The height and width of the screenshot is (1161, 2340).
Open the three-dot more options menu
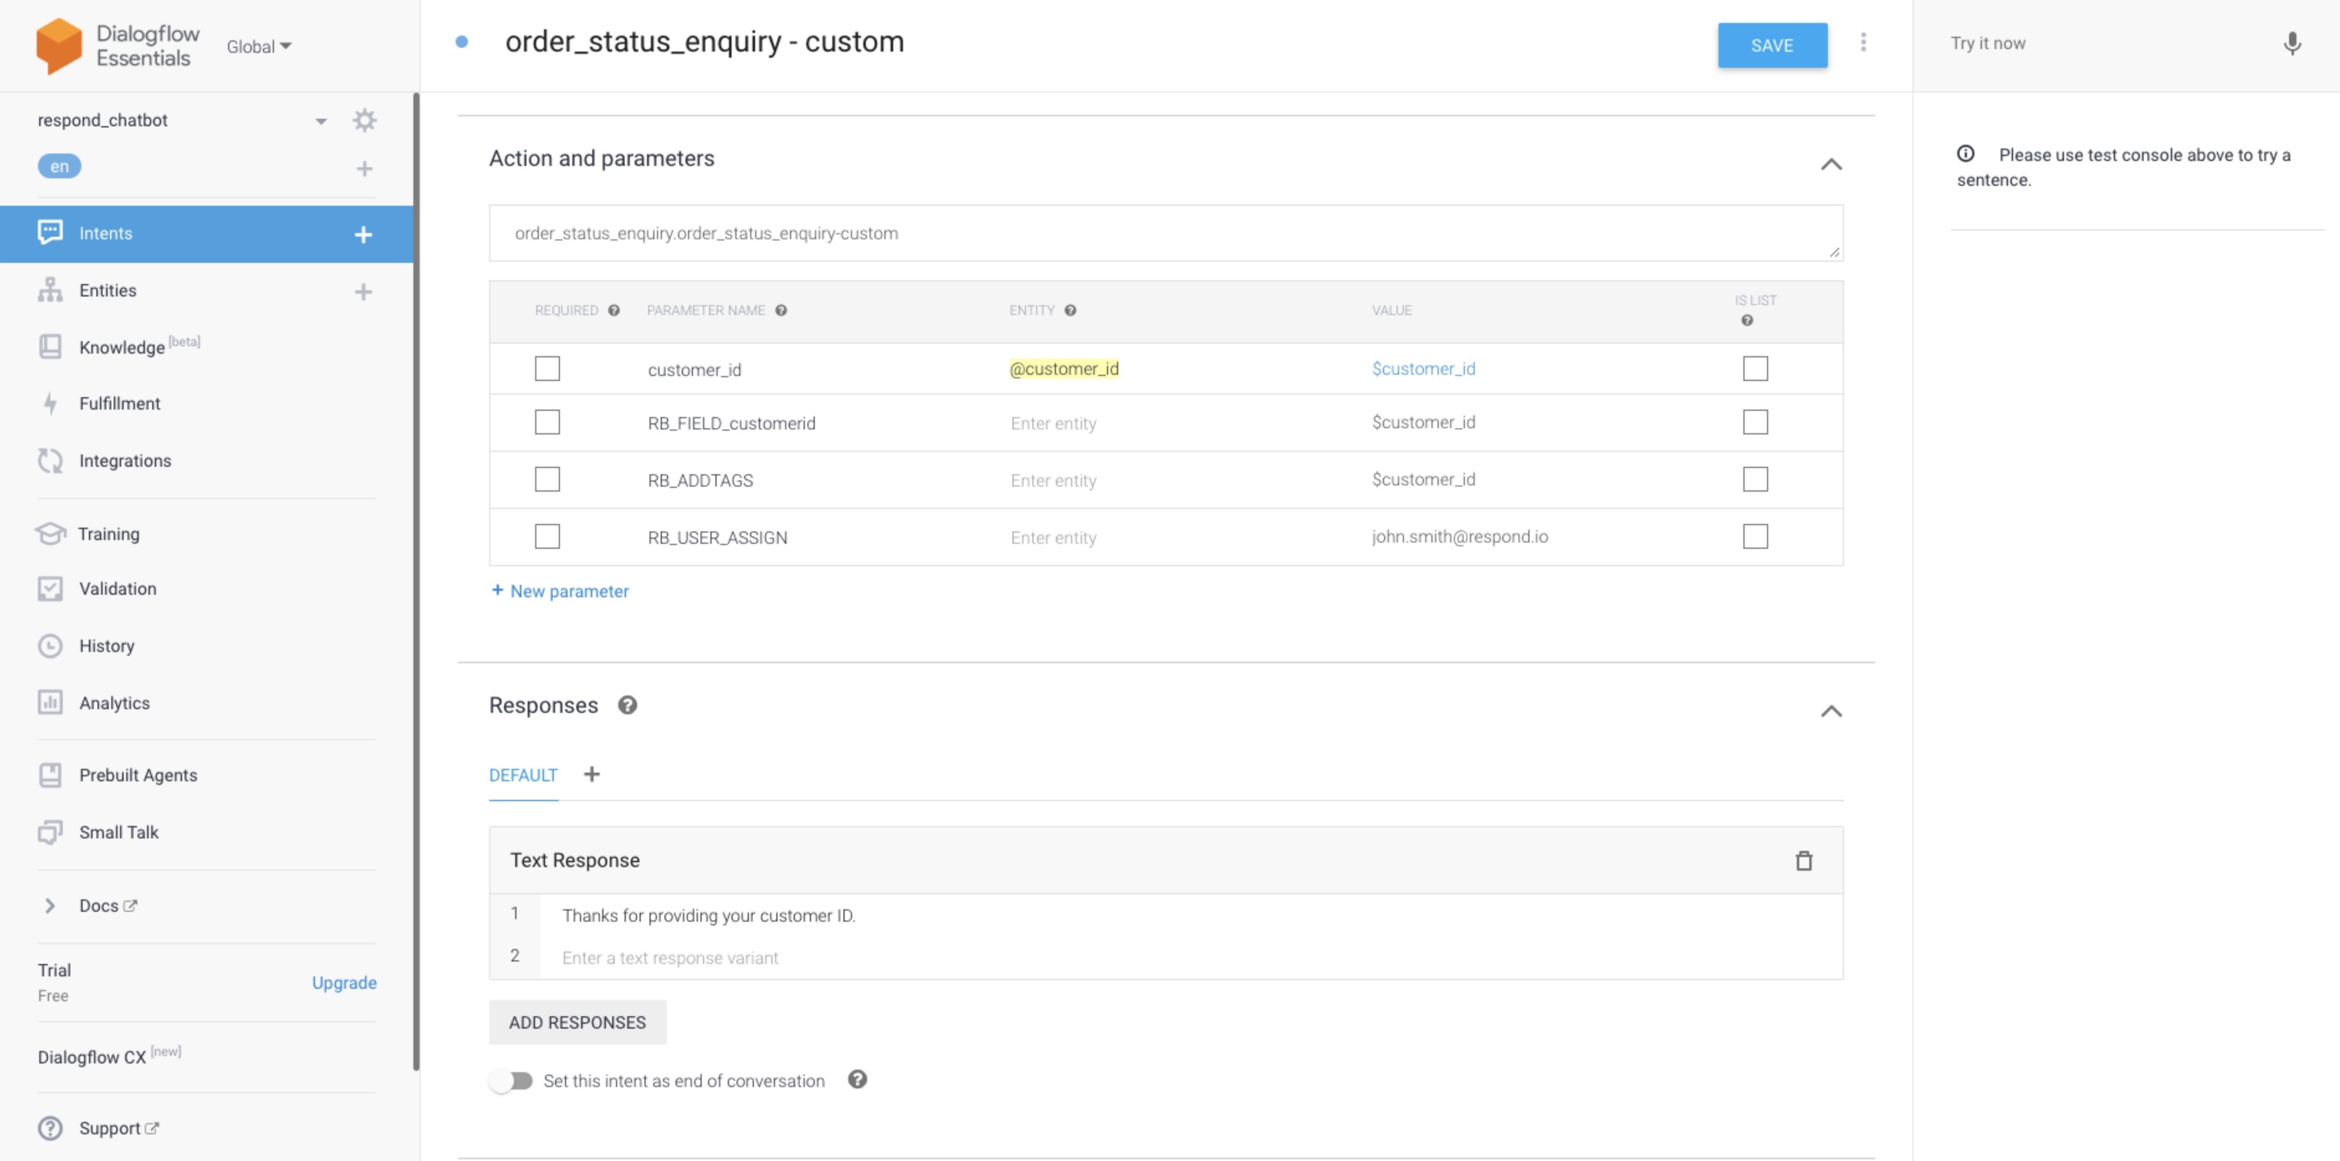[1862, 43]
